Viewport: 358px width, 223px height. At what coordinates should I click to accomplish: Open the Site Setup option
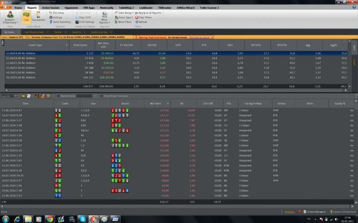[x=57, y=13]
